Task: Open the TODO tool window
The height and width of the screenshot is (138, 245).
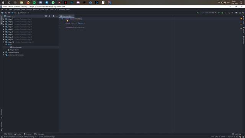Action: point(8,134)
